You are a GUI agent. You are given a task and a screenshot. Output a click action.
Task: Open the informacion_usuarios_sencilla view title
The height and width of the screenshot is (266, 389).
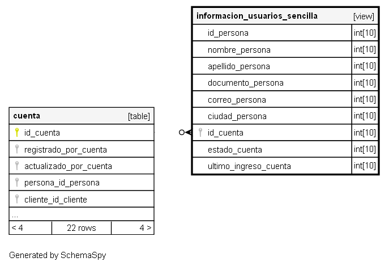(257, 16)
